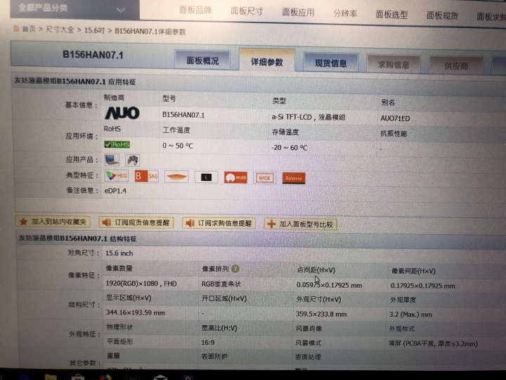Select thickness value 3.2 (Max.) mm
The width and height of the screenshot is (506, 380).
point(410,315)
